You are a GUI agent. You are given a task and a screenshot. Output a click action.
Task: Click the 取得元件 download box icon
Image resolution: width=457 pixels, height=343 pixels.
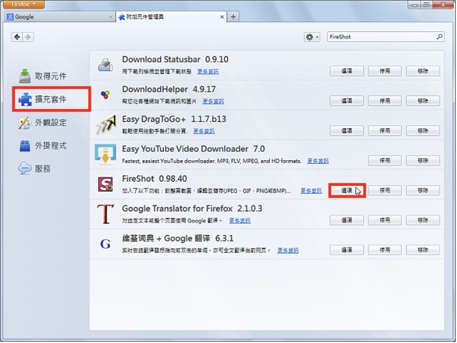(x=25, y=76)
